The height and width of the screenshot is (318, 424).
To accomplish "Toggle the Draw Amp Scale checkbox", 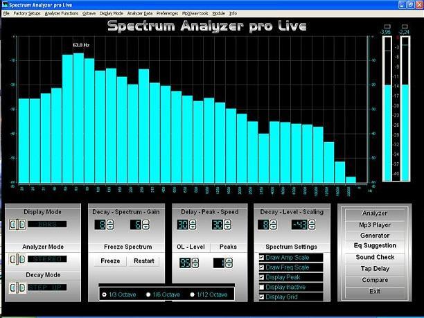I will [261, 257].
